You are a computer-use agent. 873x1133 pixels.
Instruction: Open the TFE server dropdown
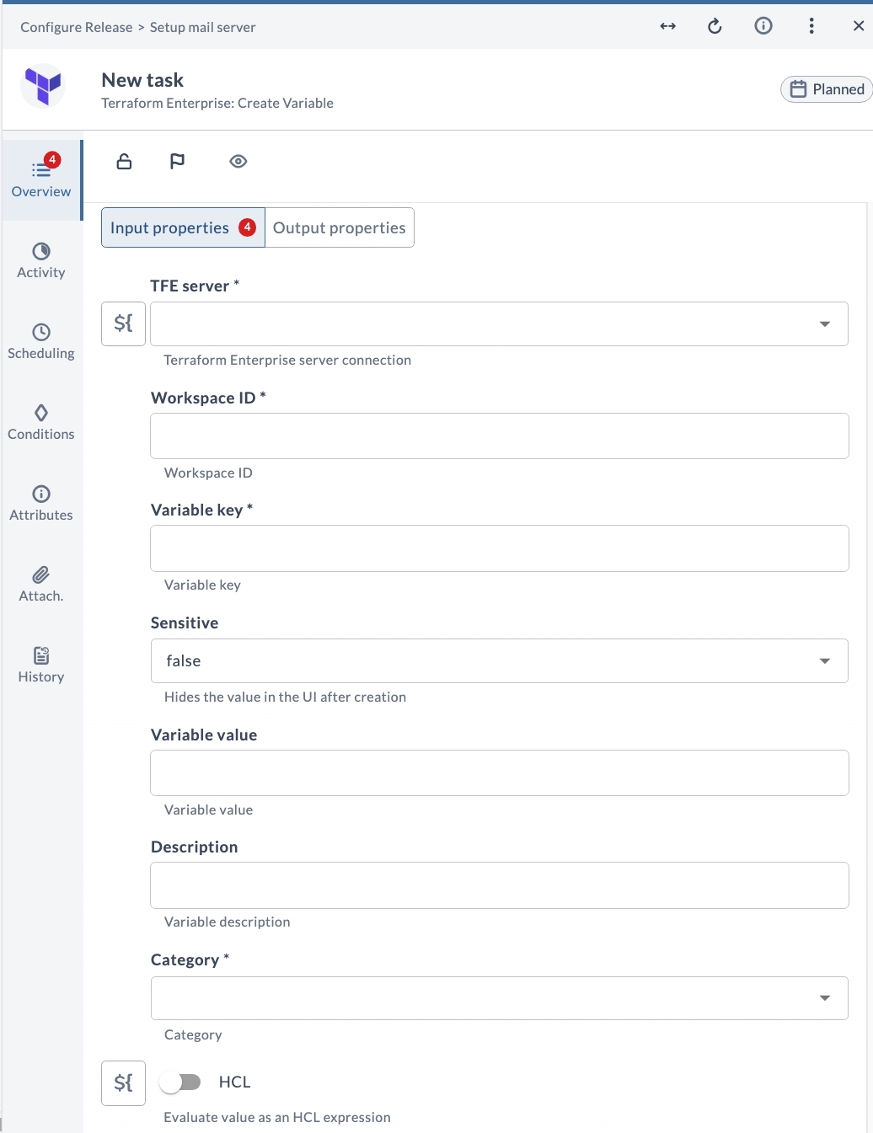click(x=499, y=323)
